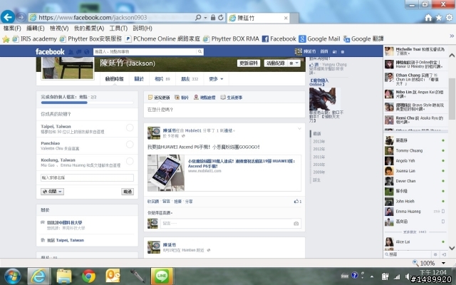Open Outlook in the taskbar
The image size is (456, 285).
(x=113, y=276)
